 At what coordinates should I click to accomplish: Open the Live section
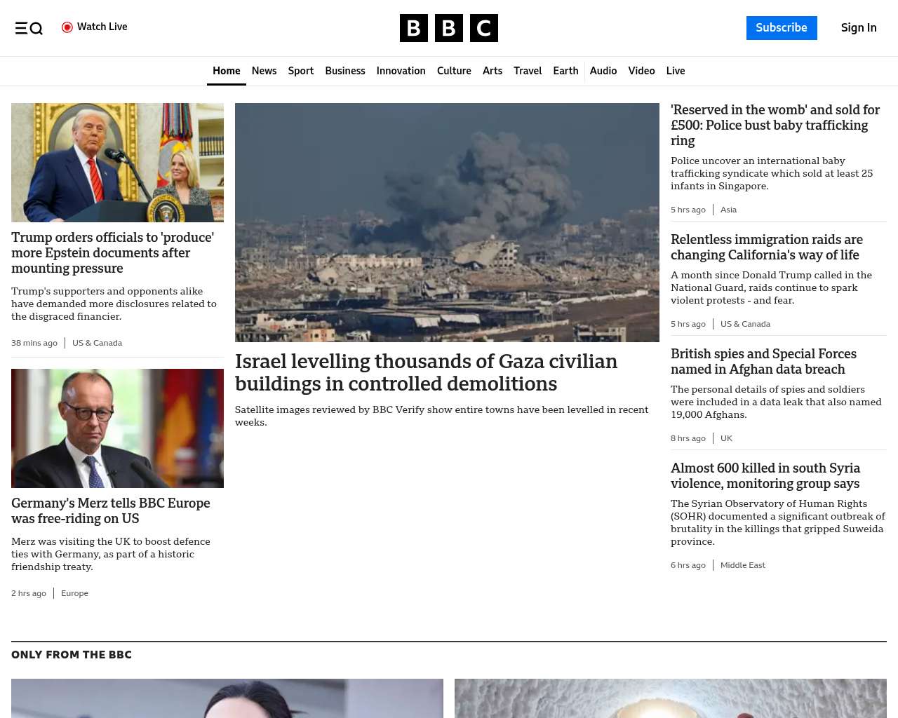676,71
